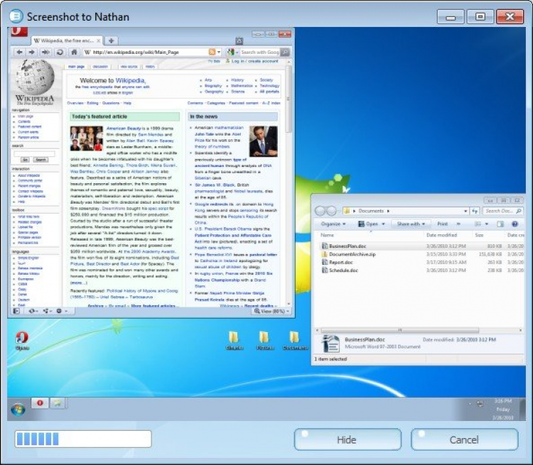
Task: Click the Explorer forward arrow button
Action: (331, 211)
